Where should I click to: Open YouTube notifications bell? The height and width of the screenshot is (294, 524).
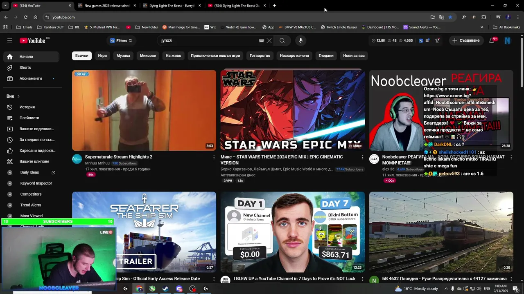(492, 40)
